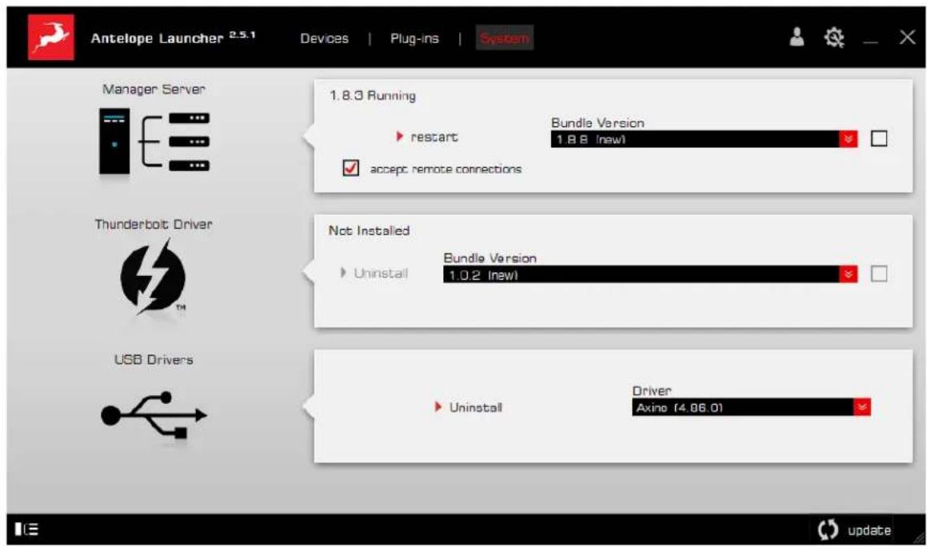
Task: Click the red arrow of 1.8.8 dropdown
Action: pyautogui.click(x=848, y=139)
